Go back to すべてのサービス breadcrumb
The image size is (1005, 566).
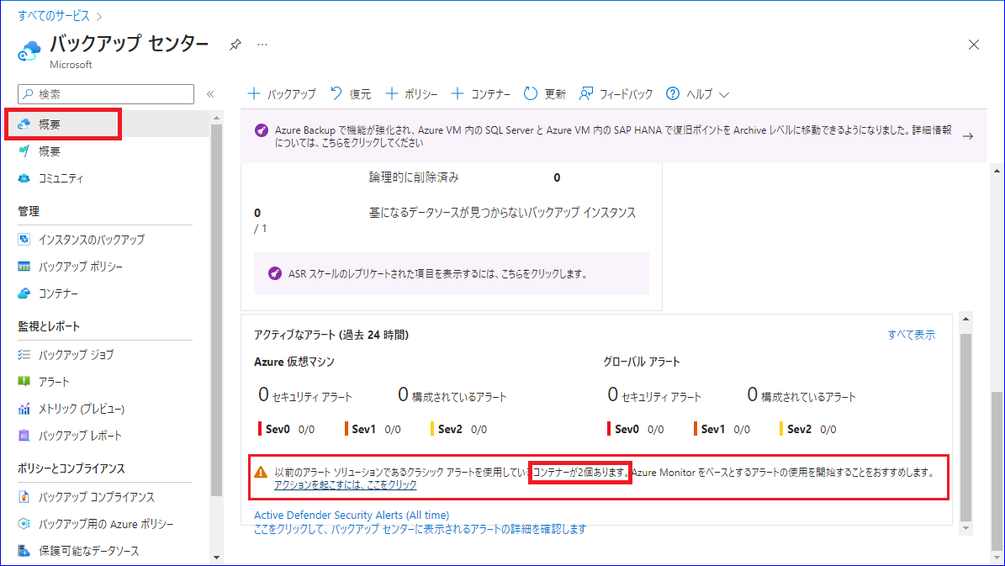tap(54, 15)
